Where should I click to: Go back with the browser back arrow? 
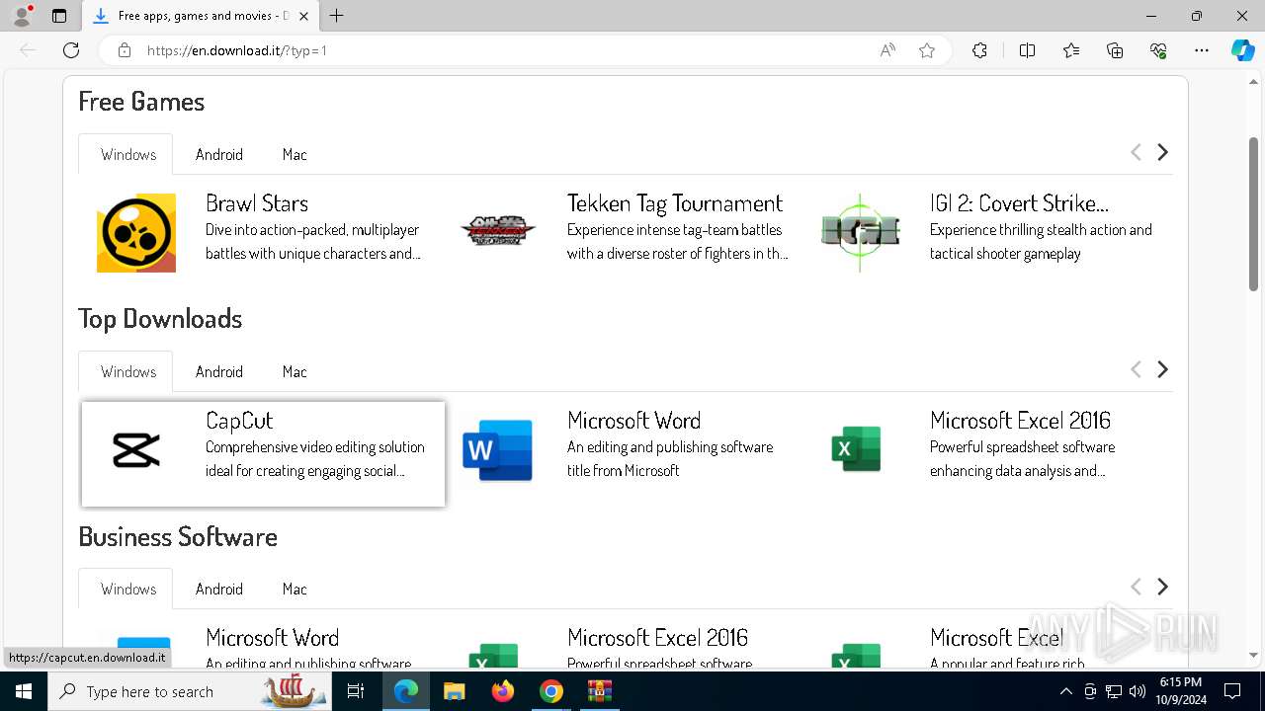point(28,50)
